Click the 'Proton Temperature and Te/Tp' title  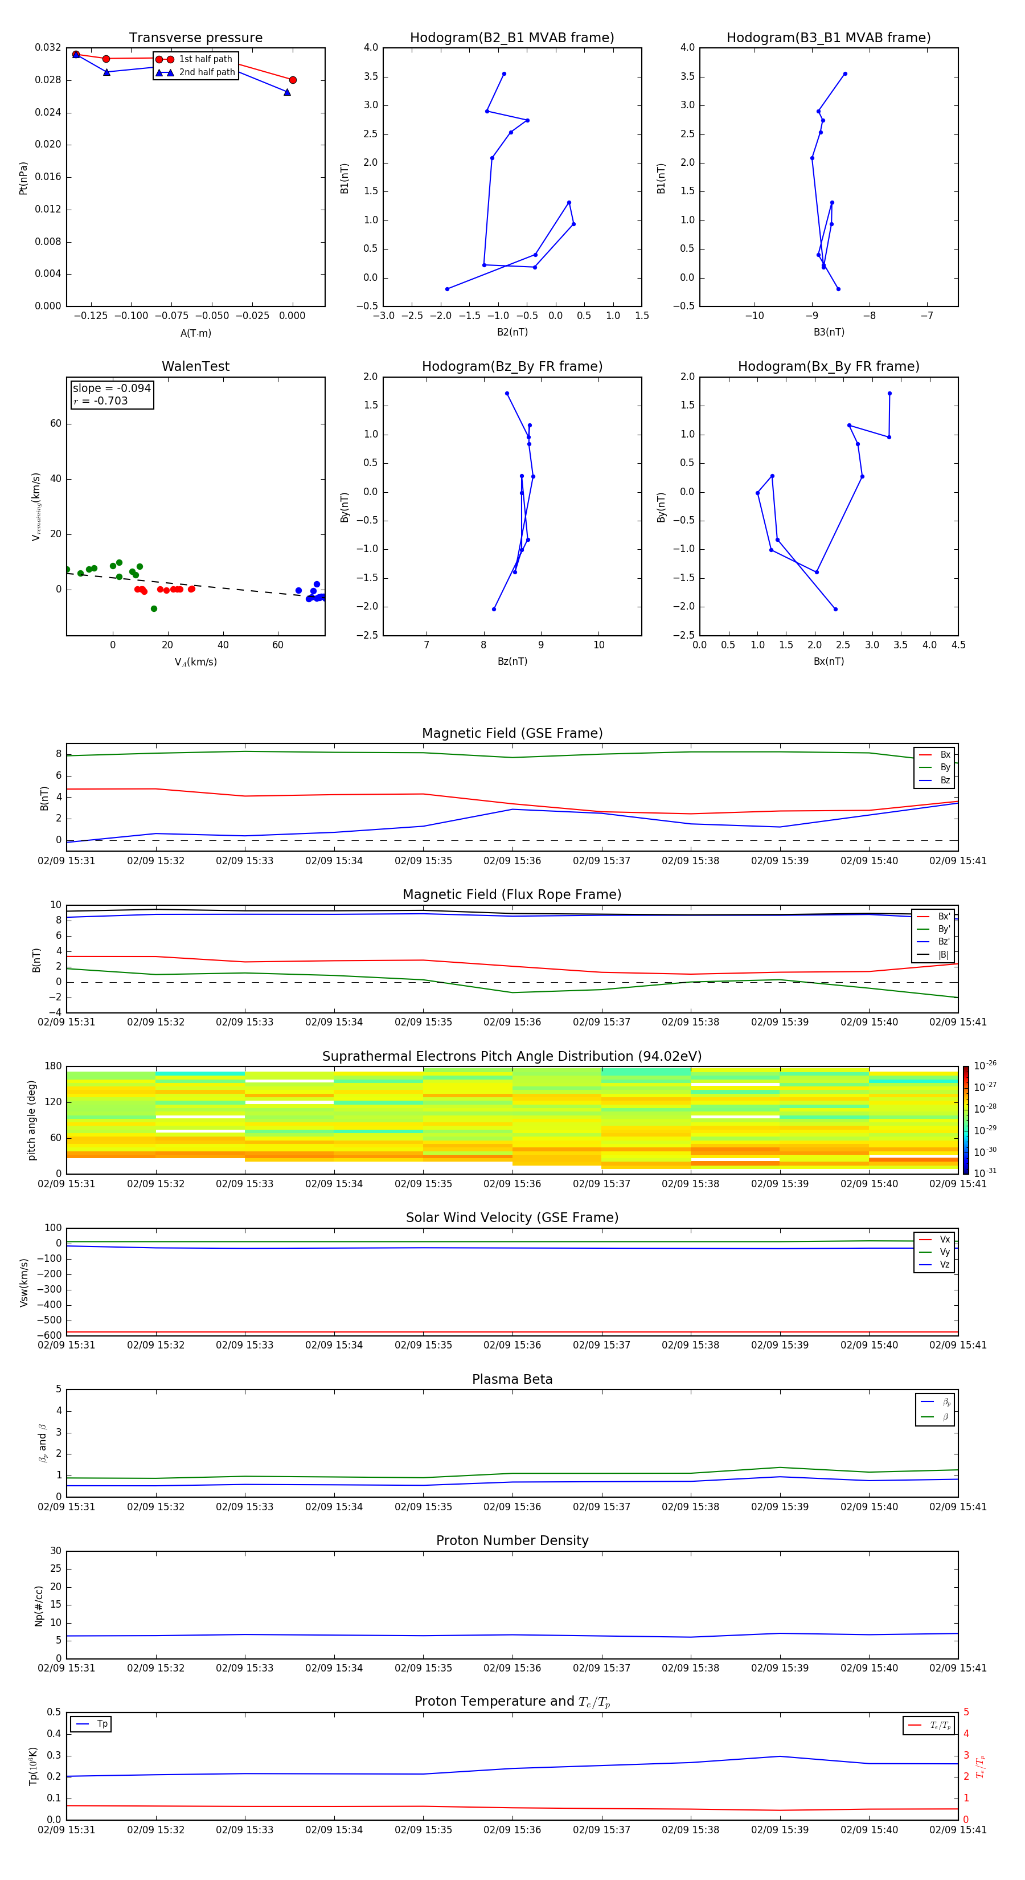pos(512,1702)
